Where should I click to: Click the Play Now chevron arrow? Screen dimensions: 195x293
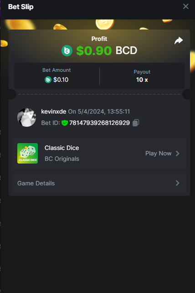pyautogui.click(x=177, y=154)
